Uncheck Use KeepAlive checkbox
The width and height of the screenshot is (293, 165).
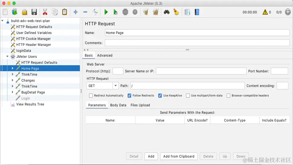160,96
